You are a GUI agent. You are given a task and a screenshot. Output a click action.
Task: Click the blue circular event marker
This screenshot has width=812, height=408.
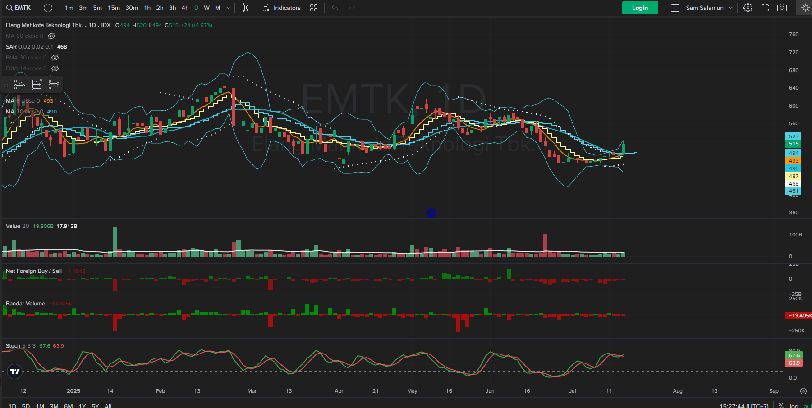(431, 213)
